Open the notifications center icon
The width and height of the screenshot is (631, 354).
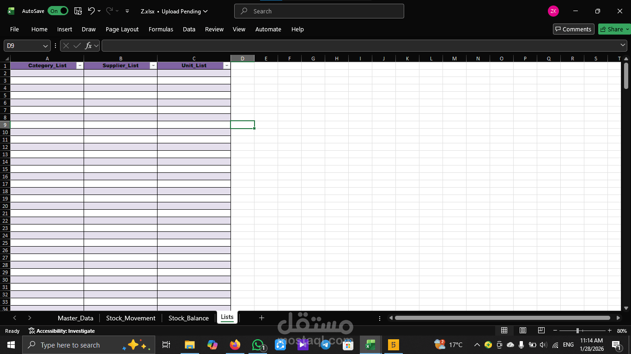point(616,345)
